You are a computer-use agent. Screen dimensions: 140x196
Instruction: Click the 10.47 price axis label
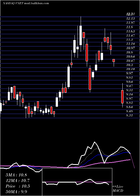pyautogui.click(x=130, y=61)
